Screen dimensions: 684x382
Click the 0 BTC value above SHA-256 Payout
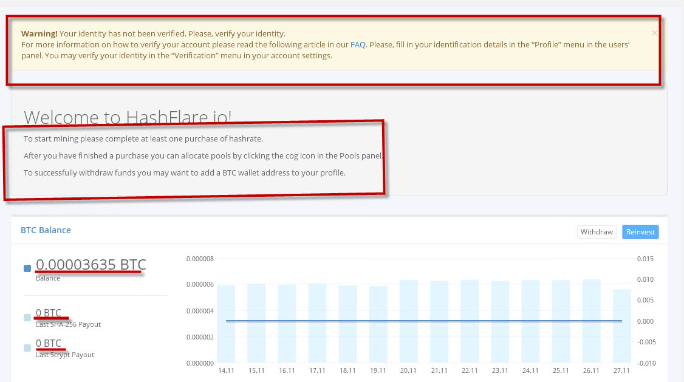49,313
